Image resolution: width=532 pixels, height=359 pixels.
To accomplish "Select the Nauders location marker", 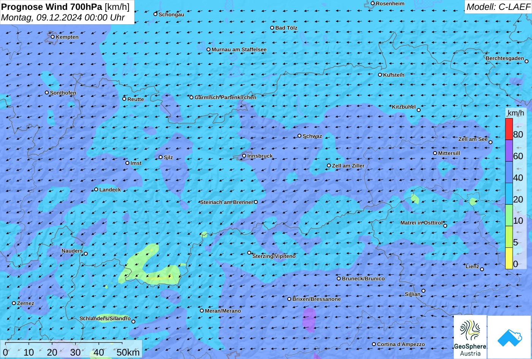I will [85, 254].
